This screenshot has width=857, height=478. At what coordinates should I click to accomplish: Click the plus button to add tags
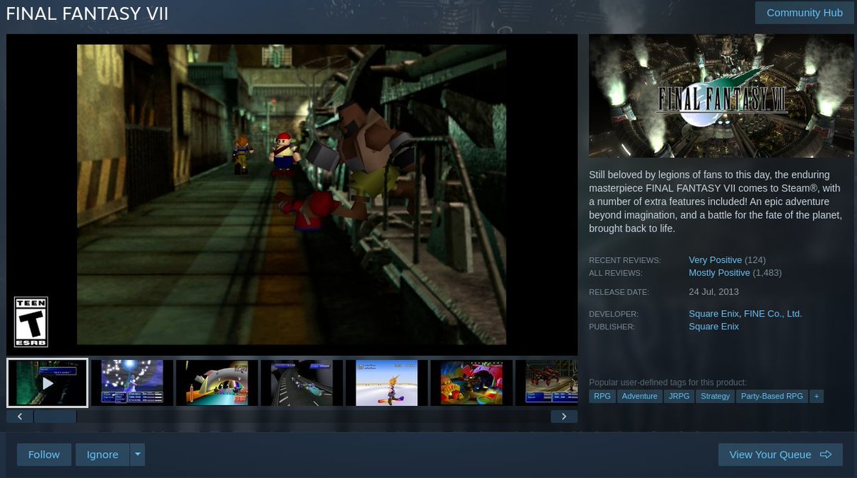point(816,396)
